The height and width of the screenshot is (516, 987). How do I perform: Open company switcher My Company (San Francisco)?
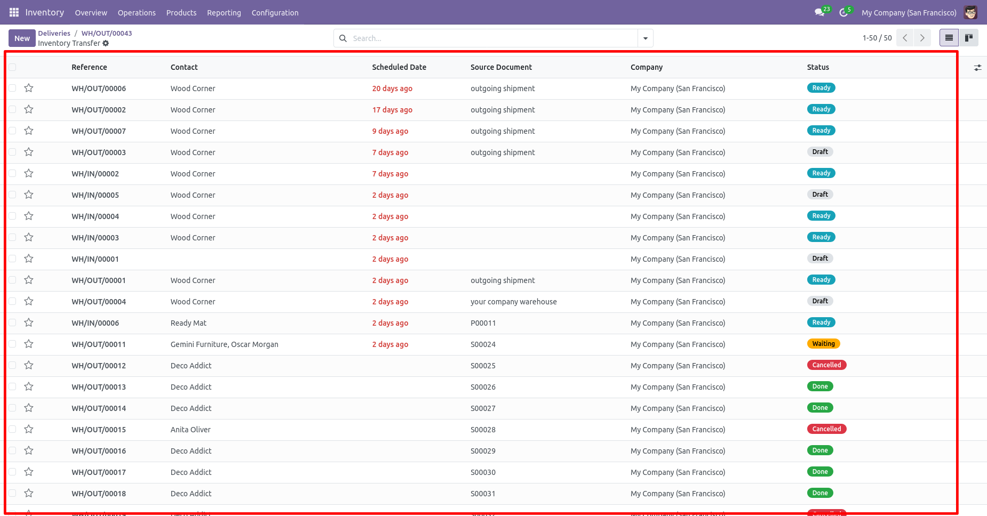tap(909, 13)
